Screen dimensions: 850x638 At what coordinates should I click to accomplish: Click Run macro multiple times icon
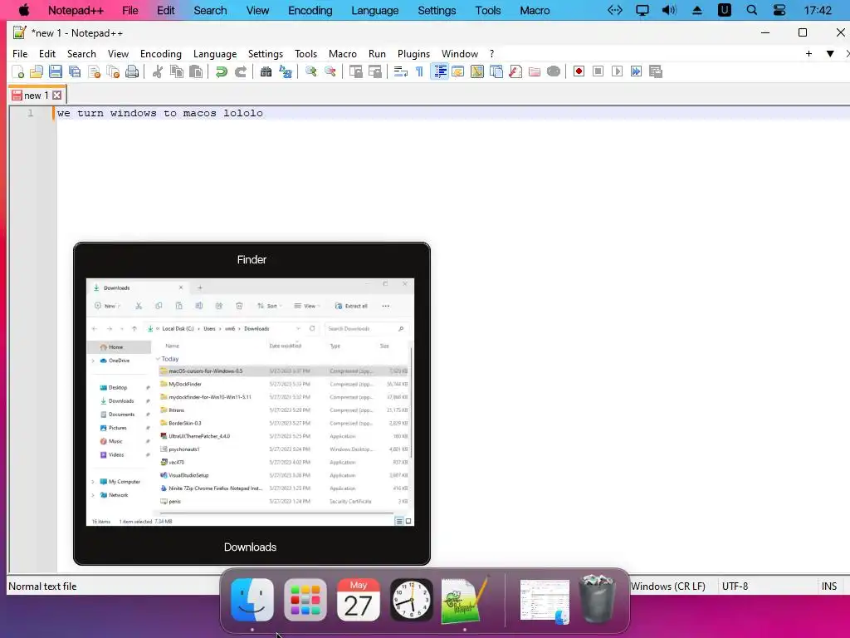tap(637, 71)
